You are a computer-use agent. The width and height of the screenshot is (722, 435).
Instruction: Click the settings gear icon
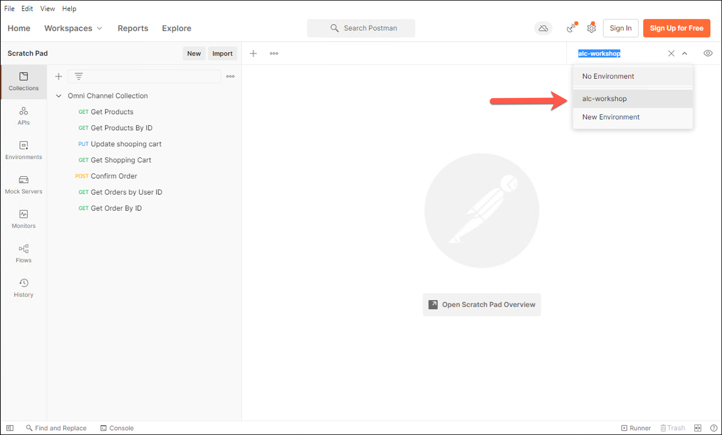click(591, 28)
